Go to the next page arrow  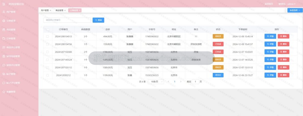[181, 82]
